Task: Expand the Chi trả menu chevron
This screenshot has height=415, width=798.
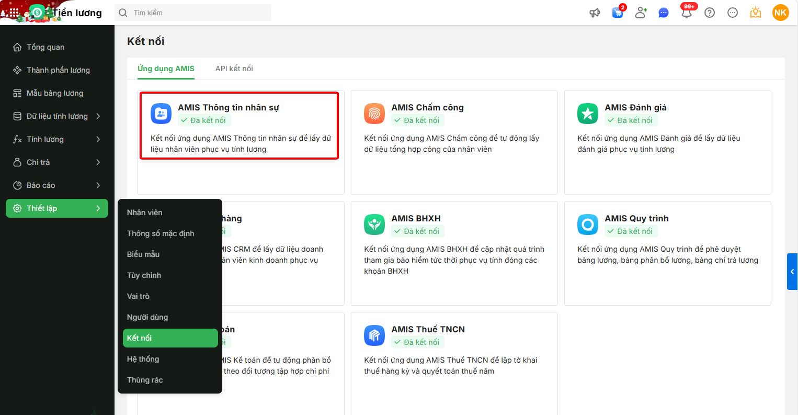Action: pos(98,162)
